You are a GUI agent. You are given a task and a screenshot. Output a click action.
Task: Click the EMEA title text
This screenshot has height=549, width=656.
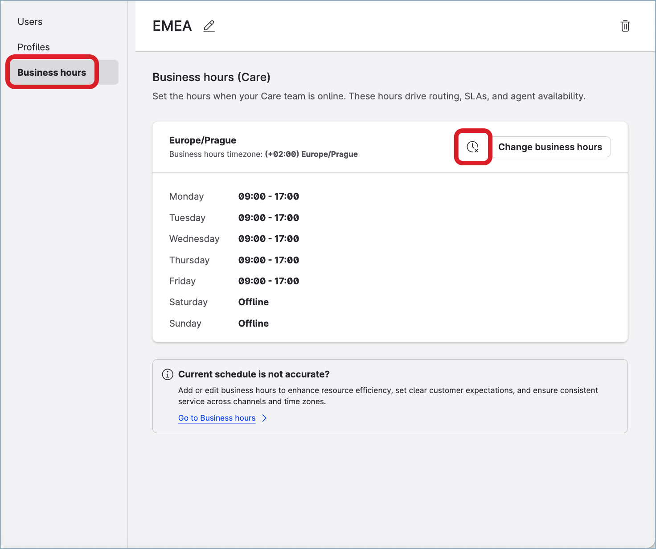point(172,26)
